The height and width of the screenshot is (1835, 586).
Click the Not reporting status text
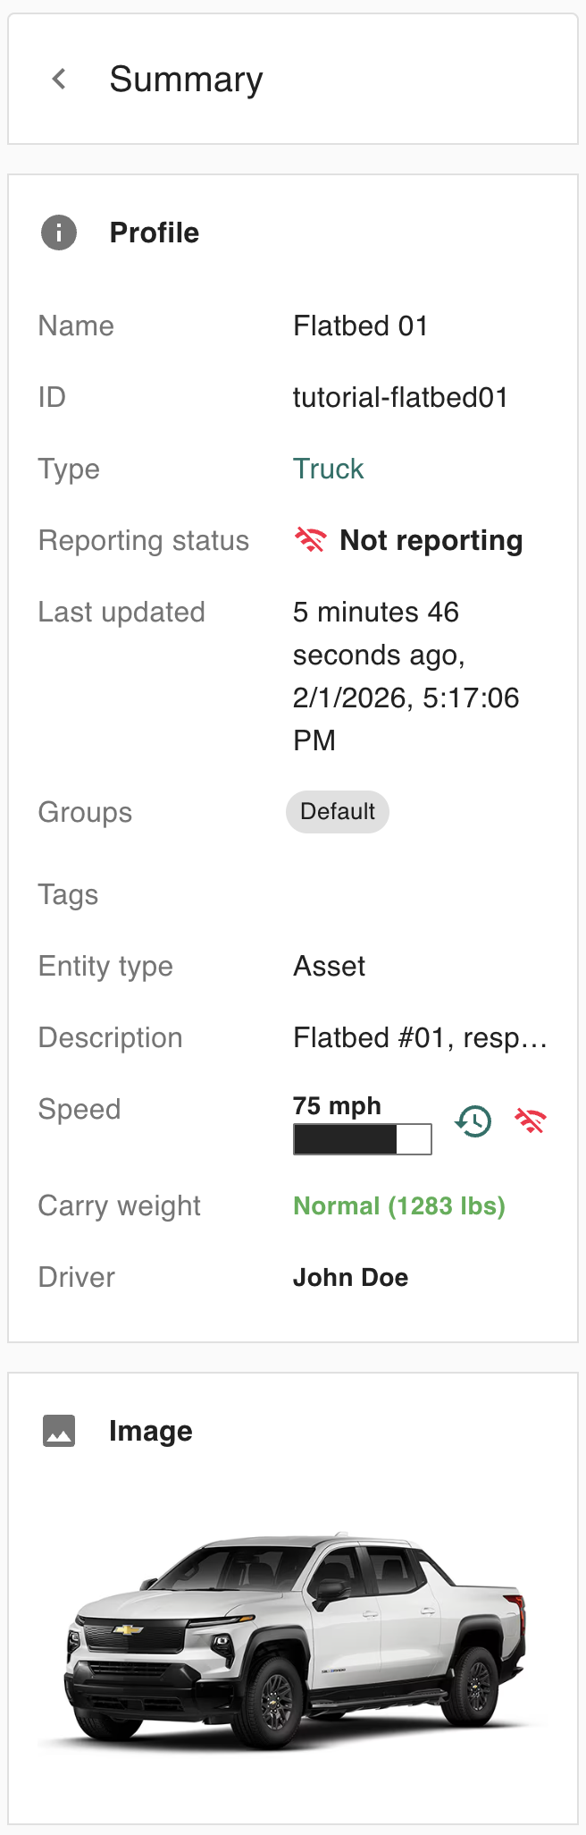[431, 540]
